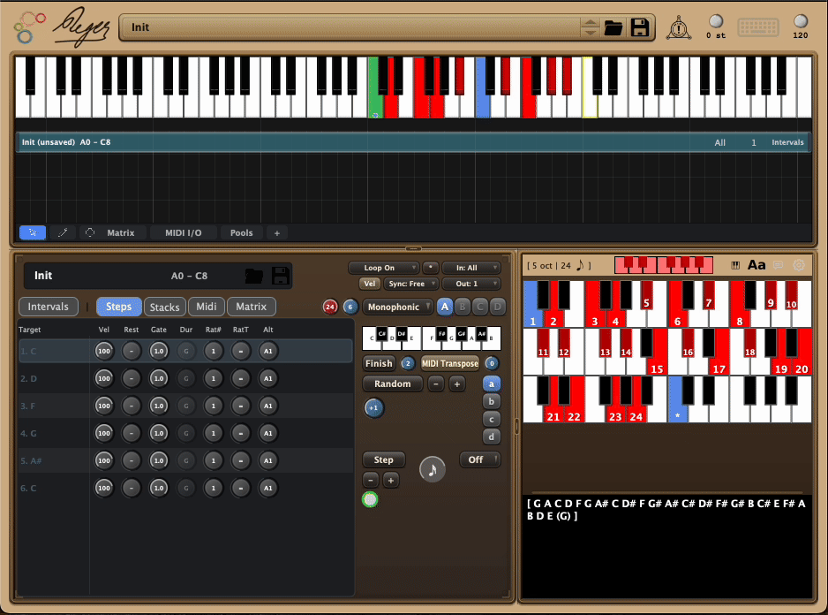The image size is (828, 615).
Task: Select sub-variation b
Action: (491, 401)
